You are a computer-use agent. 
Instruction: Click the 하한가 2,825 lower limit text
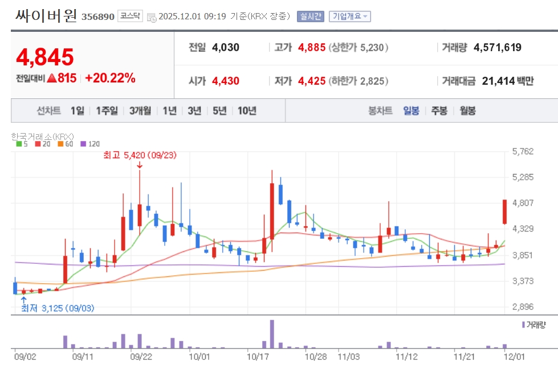point(358,81)
